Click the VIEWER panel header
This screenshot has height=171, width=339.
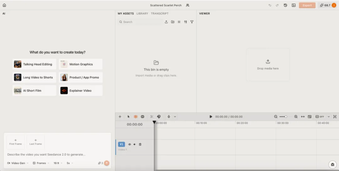pyautogui.click(x=205, y=13)
